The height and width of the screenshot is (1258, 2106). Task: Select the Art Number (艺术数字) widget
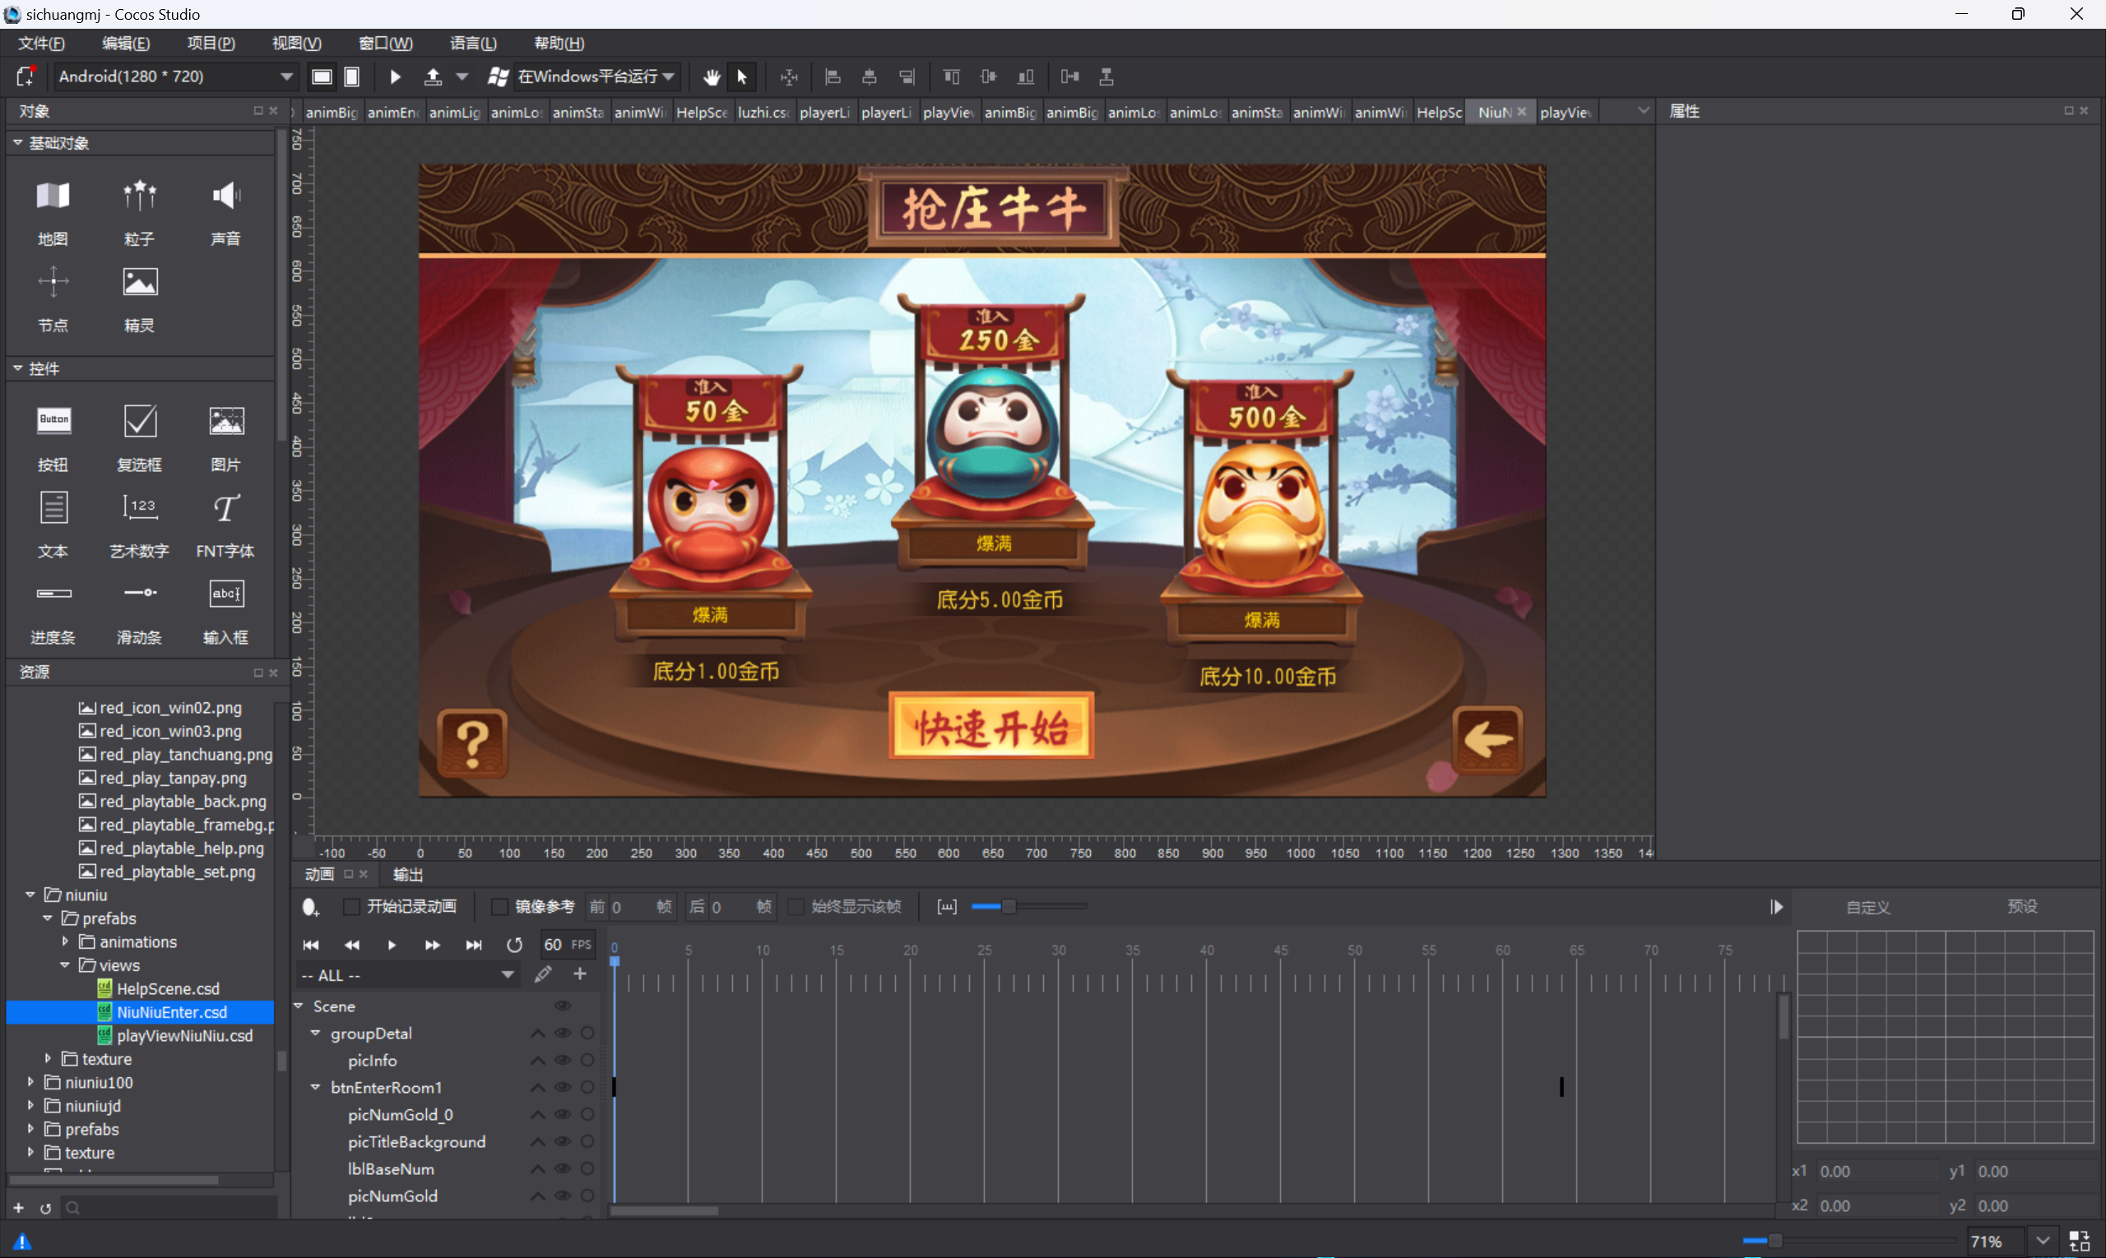point(139,524)
